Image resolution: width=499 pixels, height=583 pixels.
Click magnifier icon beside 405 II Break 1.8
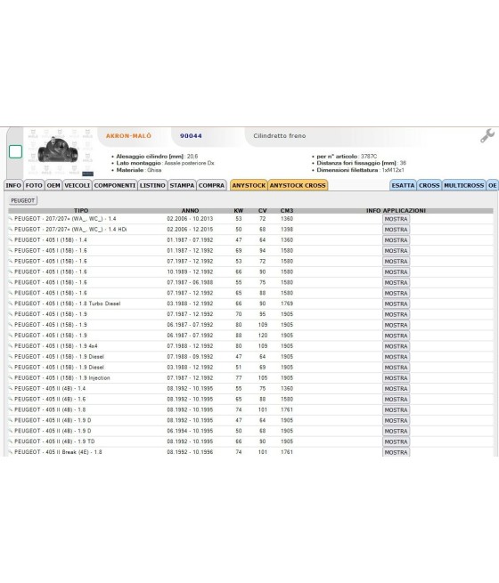coord(11,452)
